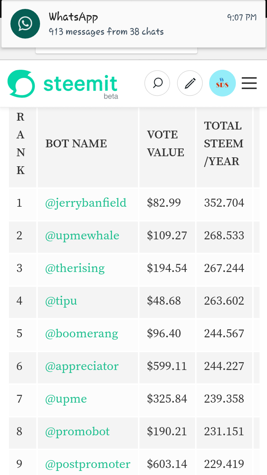Screen dimensions: 267x475
Task: Open the @postpromoter bot link
Action: [x=88, y=464]
